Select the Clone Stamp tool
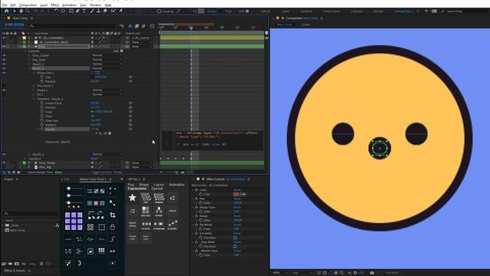 99,11
